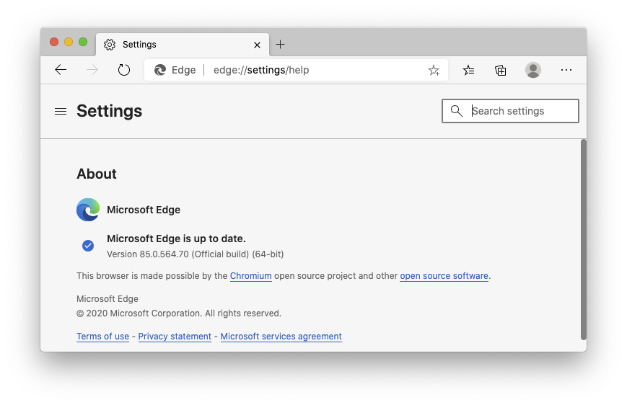Viewport: 627px width, 405px height.
Task: Add page to favorites with star icon
Action: click(x=434, y=70)
